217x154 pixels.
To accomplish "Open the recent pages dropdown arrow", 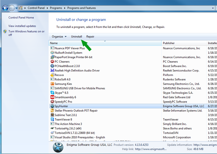I will pyautogui.click(x=17, y=8).
